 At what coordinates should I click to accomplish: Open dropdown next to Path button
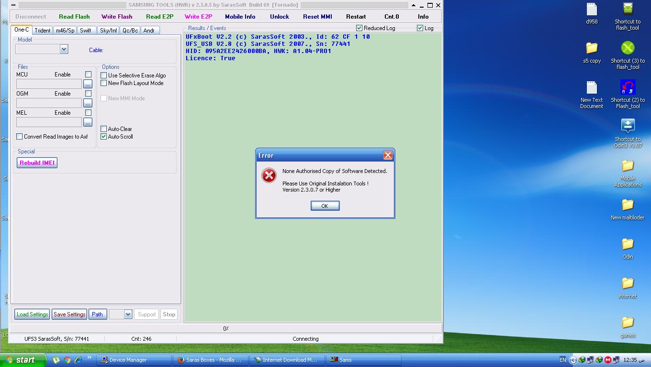128,314
